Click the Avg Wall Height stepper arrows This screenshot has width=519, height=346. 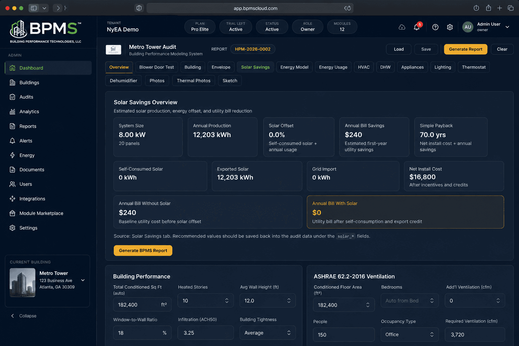click(x=289, y=301)
